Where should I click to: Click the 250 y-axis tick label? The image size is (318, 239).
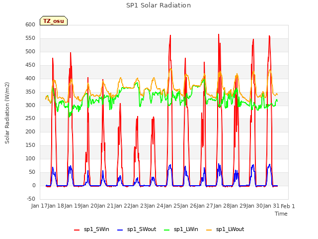tap(30, 119)
